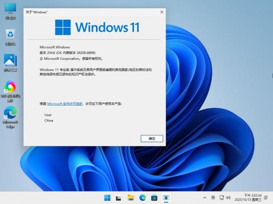Image resolution: width=273 pixels, height=204 pixels.
Task: Switch the 英 input method indicator
Action: 213,198
